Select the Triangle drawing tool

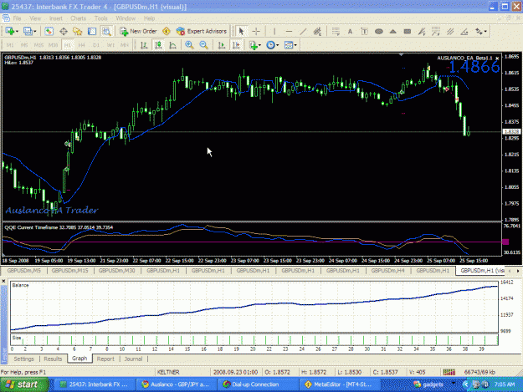393,31
